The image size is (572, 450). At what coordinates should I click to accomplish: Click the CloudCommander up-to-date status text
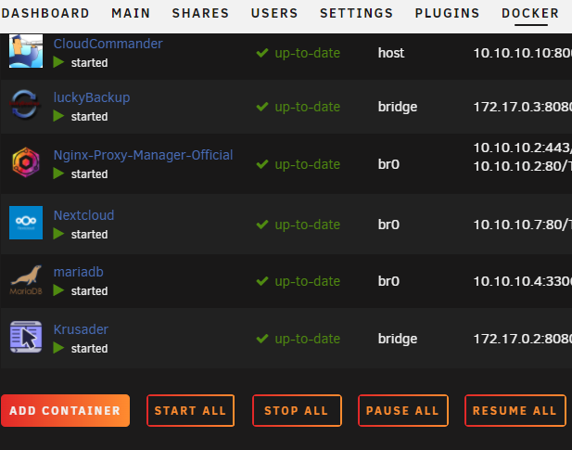click(308, 53)
